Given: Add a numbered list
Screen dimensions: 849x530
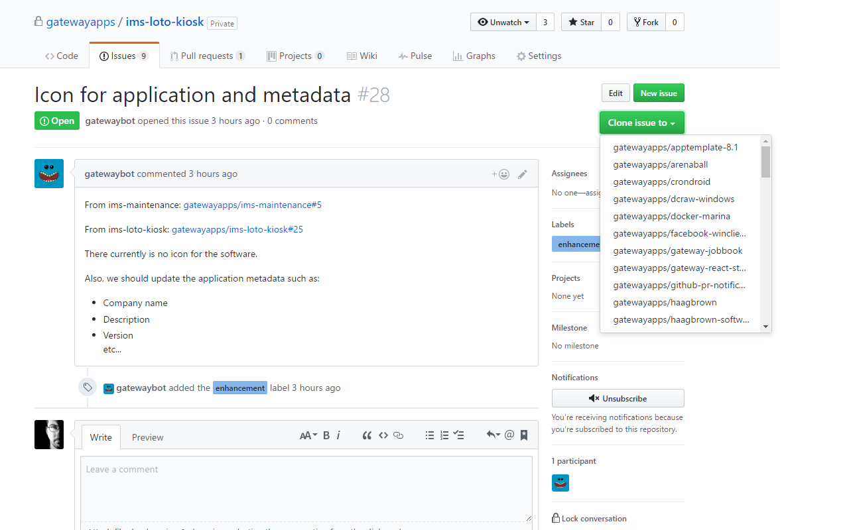Looking at the screenshot, I should tap(444, 435).
